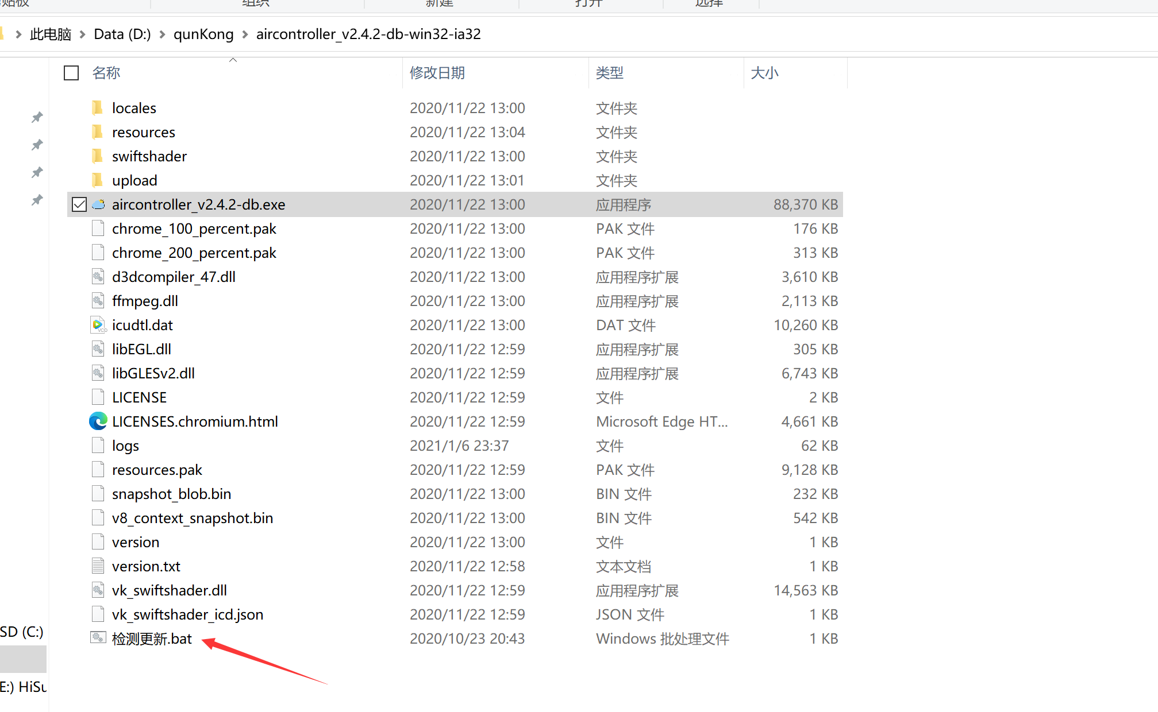Click the locales folder icon
The image size is (1158, 712).
pos(98,108)
